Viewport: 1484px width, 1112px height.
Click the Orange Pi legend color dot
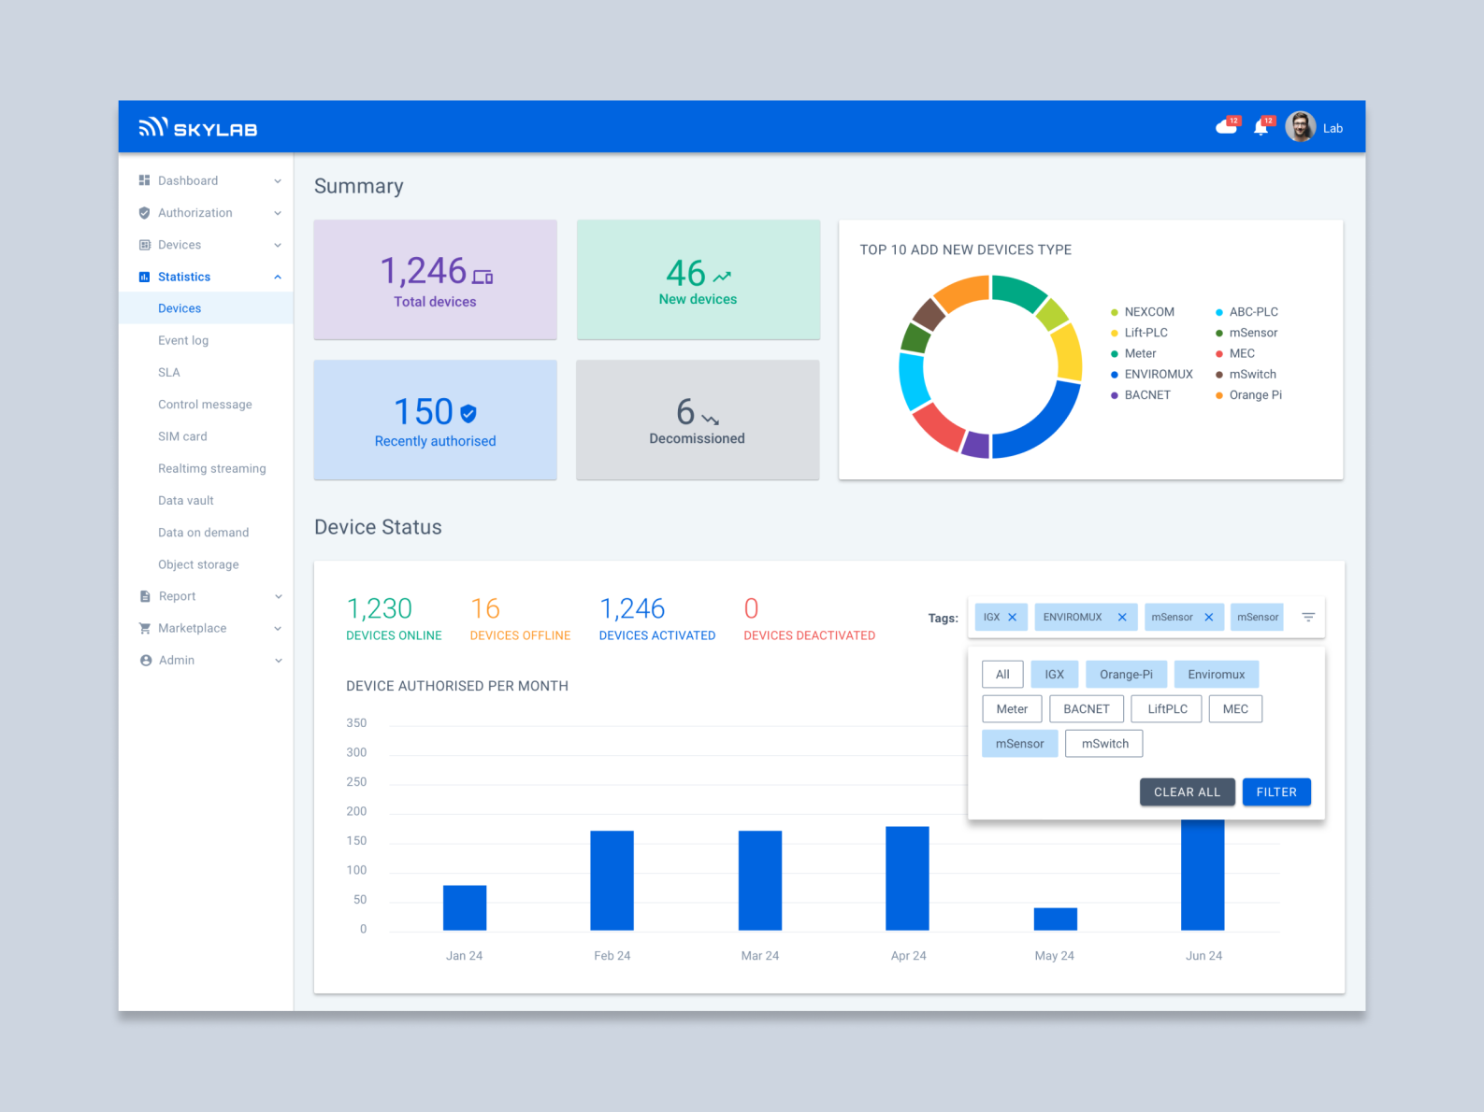pyautogui.click(x=1218, y=395)
